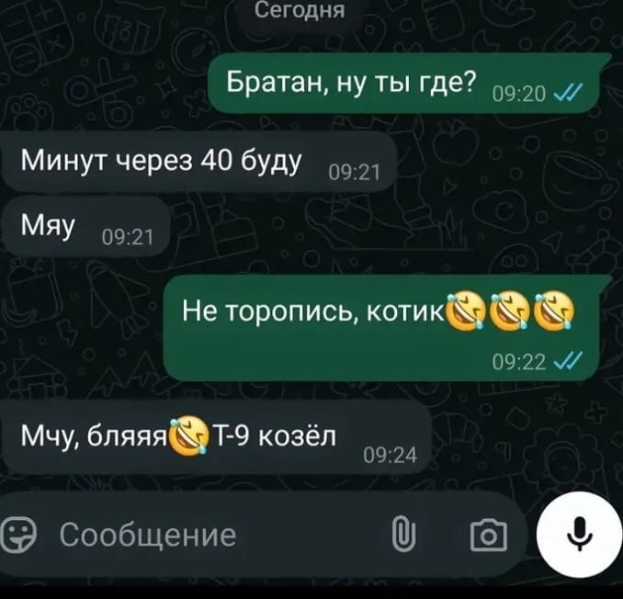This screenshot has height=599, width=623.
Task: Click the blue read checkmarks at 09:22
Action: click(x=570, y=361)
